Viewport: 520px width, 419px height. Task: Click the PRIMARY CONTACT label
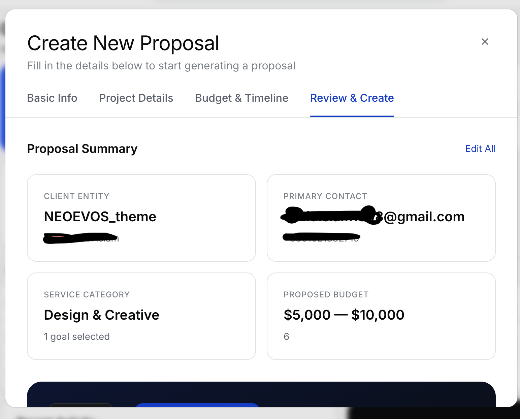tap(325, 196)
